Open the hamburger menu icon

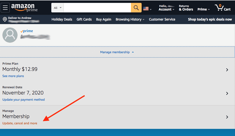click(x=5, y=8)
